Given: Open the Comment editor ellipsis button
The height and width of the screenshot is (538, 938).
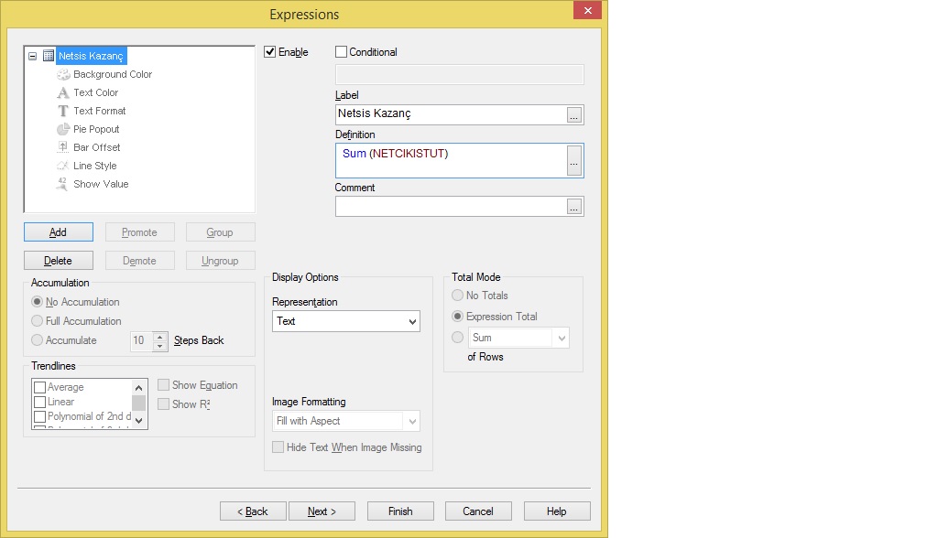Looking at the screenshot, I should pyautogui.click(x=573, y=207).
